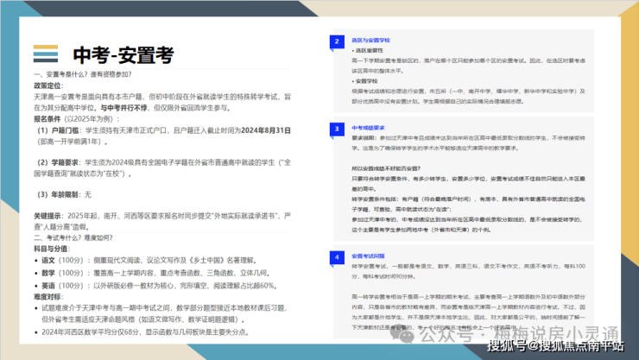The width and height of the screenshot is (639, 360).
Task: Open the 中考成绩要求 section heading
Action: coord(369,128)
